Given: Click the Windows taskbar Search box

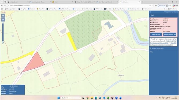Looking at the screenshot, I should (71, 98).
